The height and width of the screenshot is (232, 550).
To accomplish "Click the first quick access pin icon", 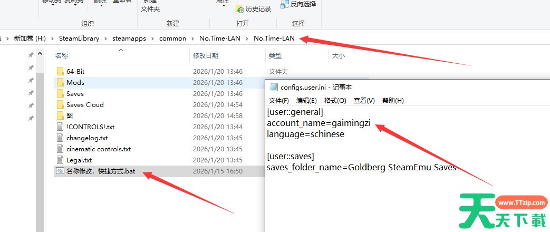I will point(31,55).
